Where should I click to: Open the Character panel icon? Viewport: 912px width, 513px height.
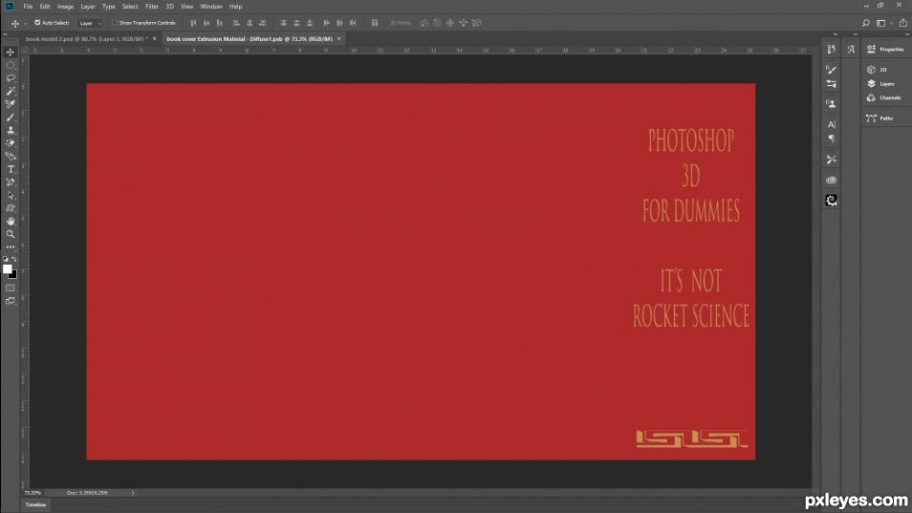point(831,124)
